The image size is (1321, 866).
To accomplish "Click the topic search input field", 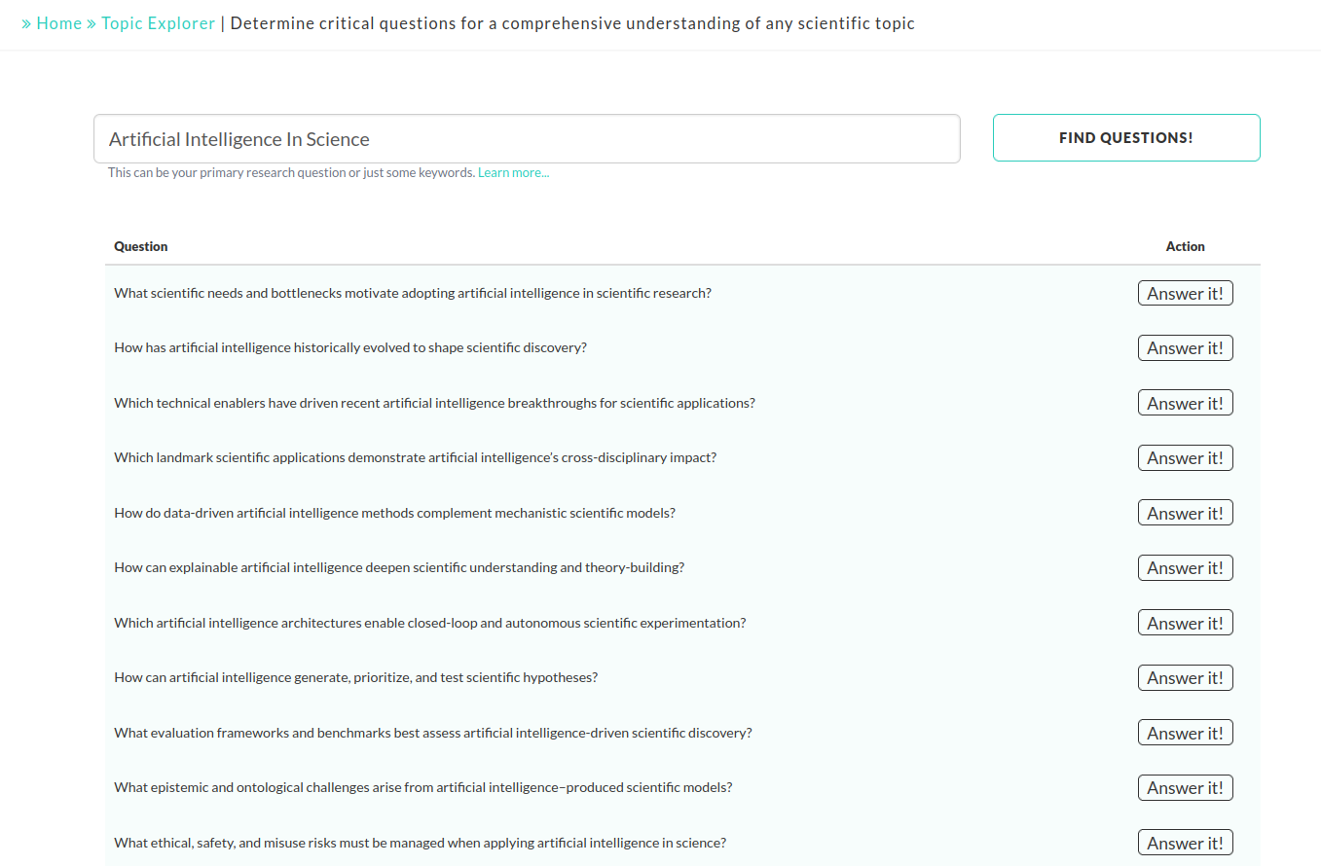I will [x=526, y=139].
